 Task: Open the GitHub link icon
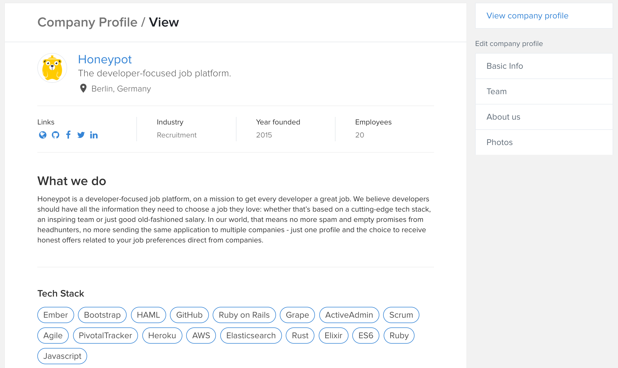tap(55, 135)
